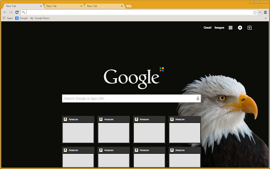Bookmark this page with the star
270x169 pixels.
click(255, 12)
